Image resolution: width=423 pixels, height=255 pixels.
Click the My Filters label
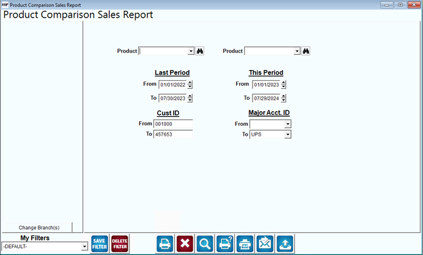point(35,238)
